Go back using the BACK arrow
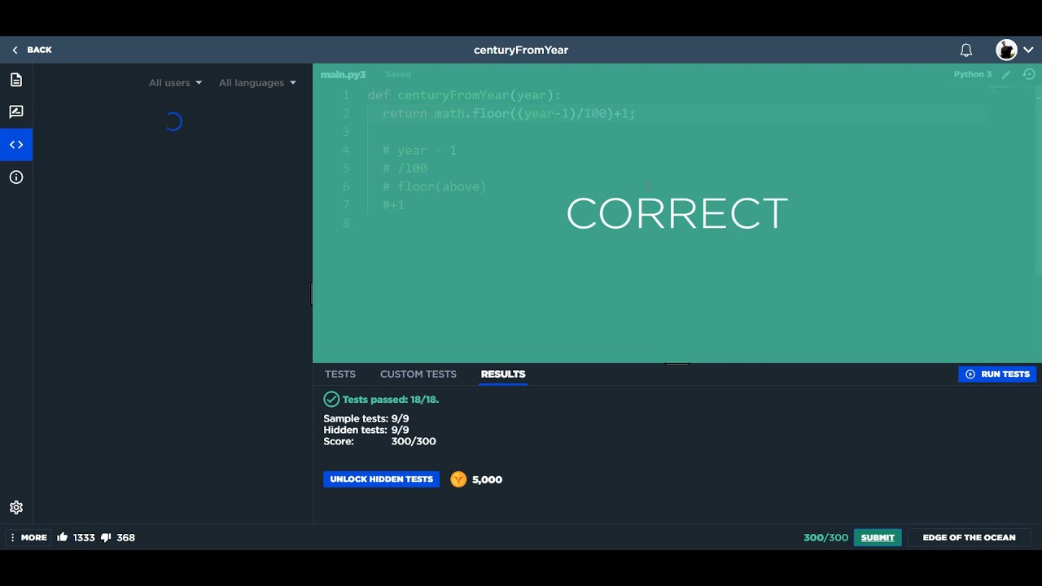The width and height of the screenshot is (1042, 586). [32, 50]
